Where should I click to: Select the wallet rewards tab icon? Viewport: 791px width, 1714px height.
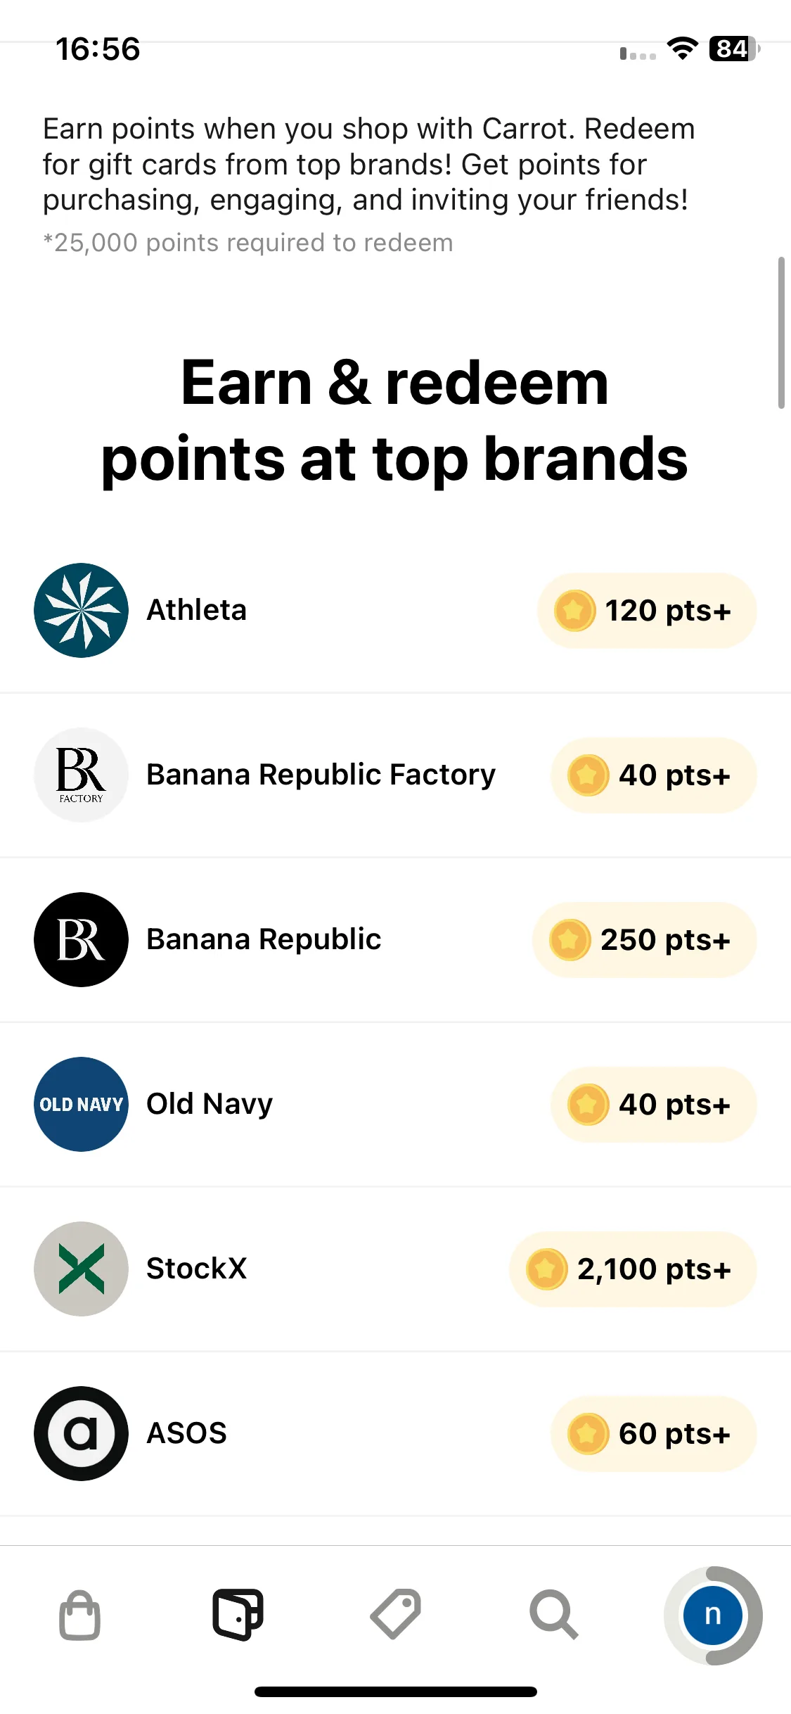238,1615
